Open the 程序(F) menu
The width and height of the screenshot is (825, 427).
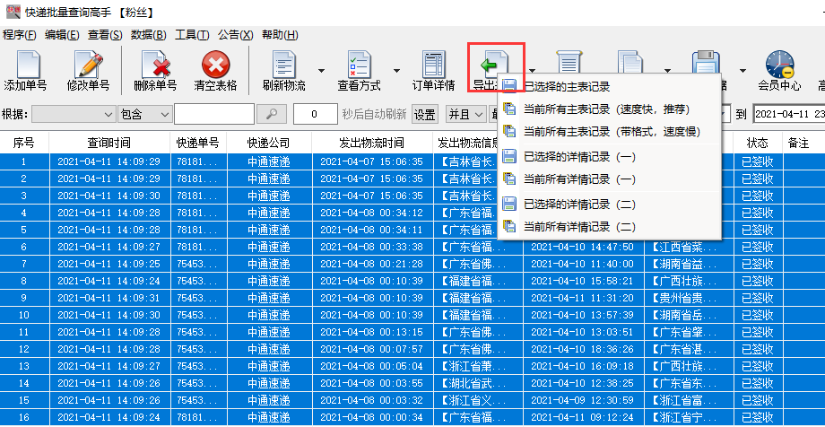[20, 35]
